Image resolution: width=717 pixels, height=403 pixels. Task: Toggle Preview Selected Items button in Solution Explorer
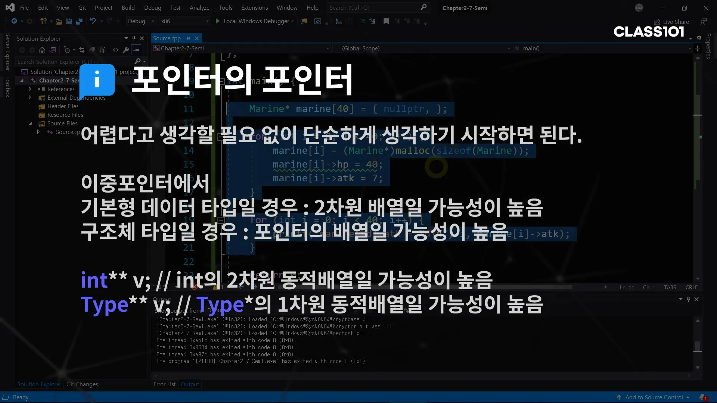coord(136,50)
